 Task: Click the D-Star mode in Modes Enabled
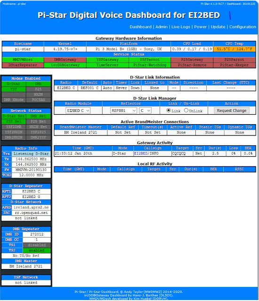[14, 84]
